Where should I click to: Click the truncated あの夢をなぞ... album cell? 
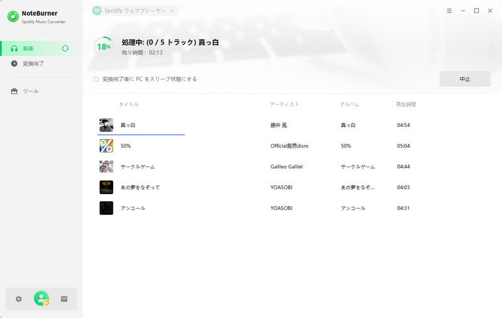point(357,187)
